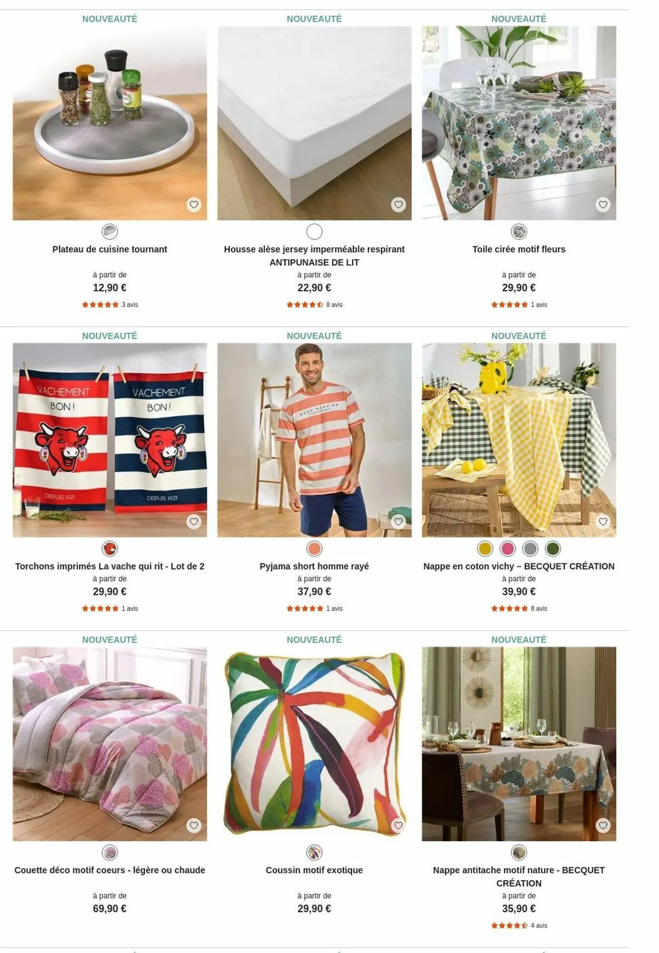Screen dimensions: 659x953
Task: Click the Toile cirée motif fleurs photo
Action: click(519, 123)
